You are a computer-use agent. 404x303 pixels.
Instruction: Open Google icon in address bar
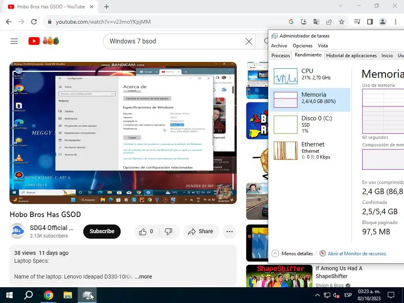(x=291, y=22)
